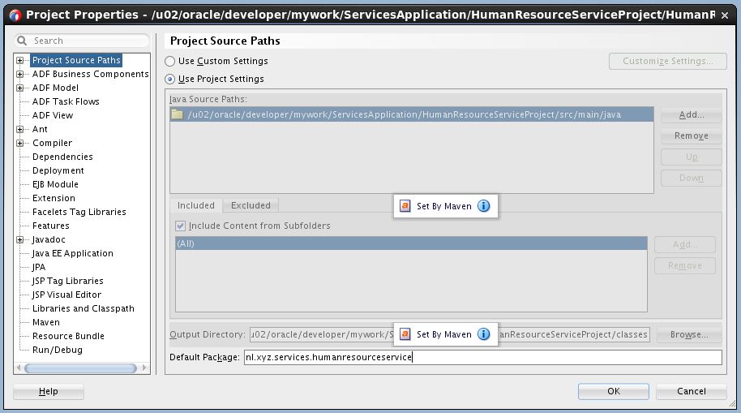This screenshot has height=413, width=741.
Task: Expand the ADF Business Components node
Action: point(20,74)
